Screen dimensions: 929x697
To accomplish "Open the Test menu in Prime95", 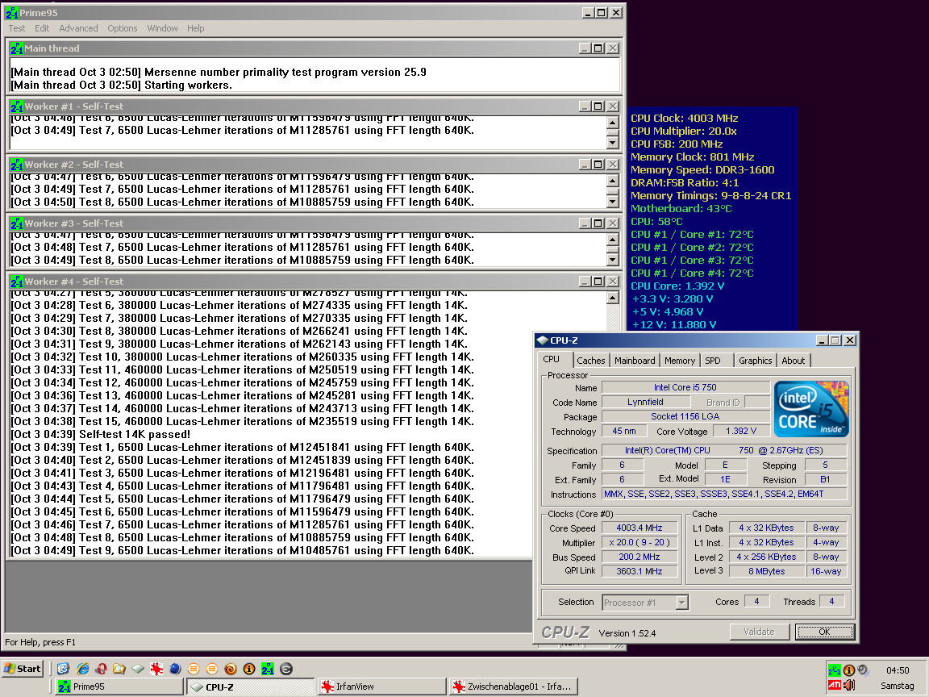I will (x=17, y=28).
